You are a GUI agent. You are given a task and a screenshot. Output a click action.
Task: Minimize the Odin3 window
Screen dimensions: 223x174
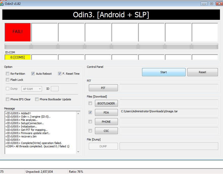(204, 4)
